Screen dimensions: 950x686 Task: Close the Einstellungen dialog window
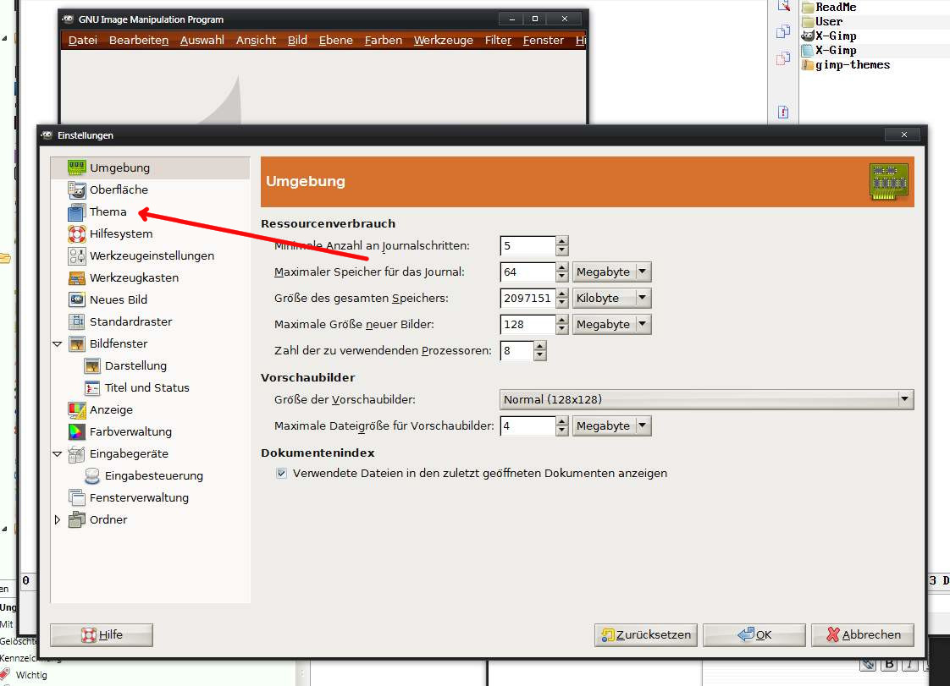tap(904, 134)
